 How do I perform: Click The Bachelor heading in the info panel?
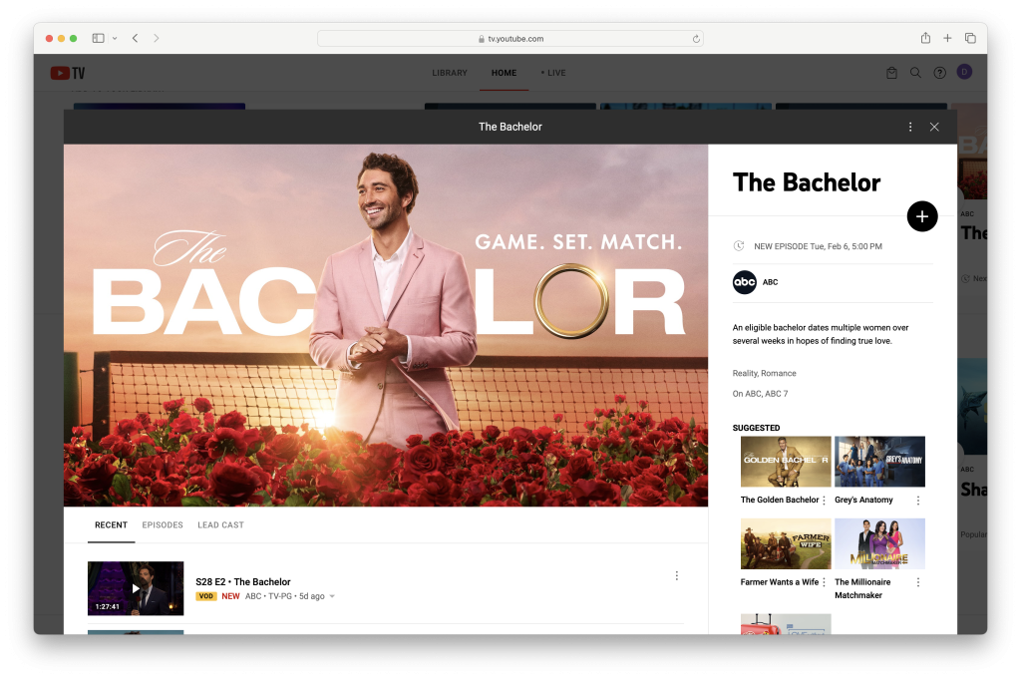click(806, 182)
